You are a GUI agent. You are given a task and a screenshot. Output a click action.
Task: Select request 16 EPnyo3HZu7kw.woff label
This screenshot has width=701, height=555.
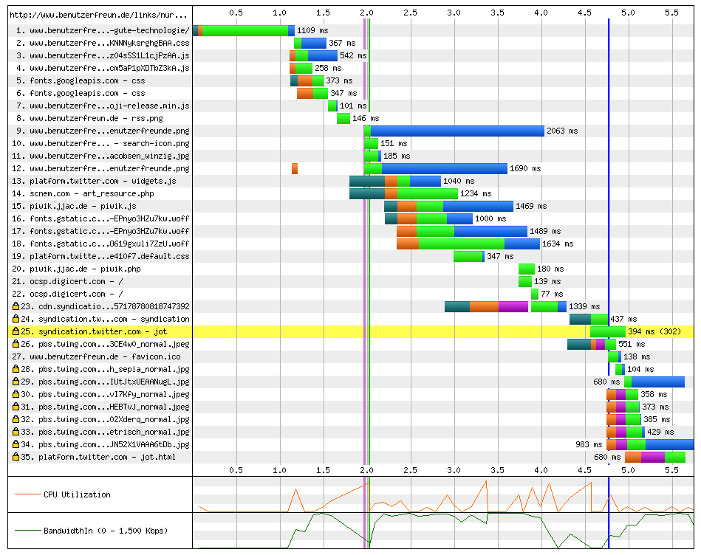[100, 218]
